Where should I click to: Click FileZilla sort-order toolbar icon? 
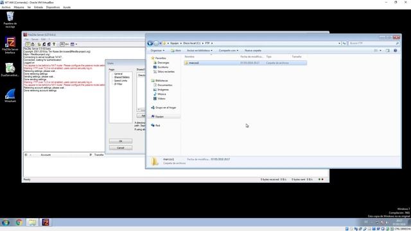click(x=73, y=44)
